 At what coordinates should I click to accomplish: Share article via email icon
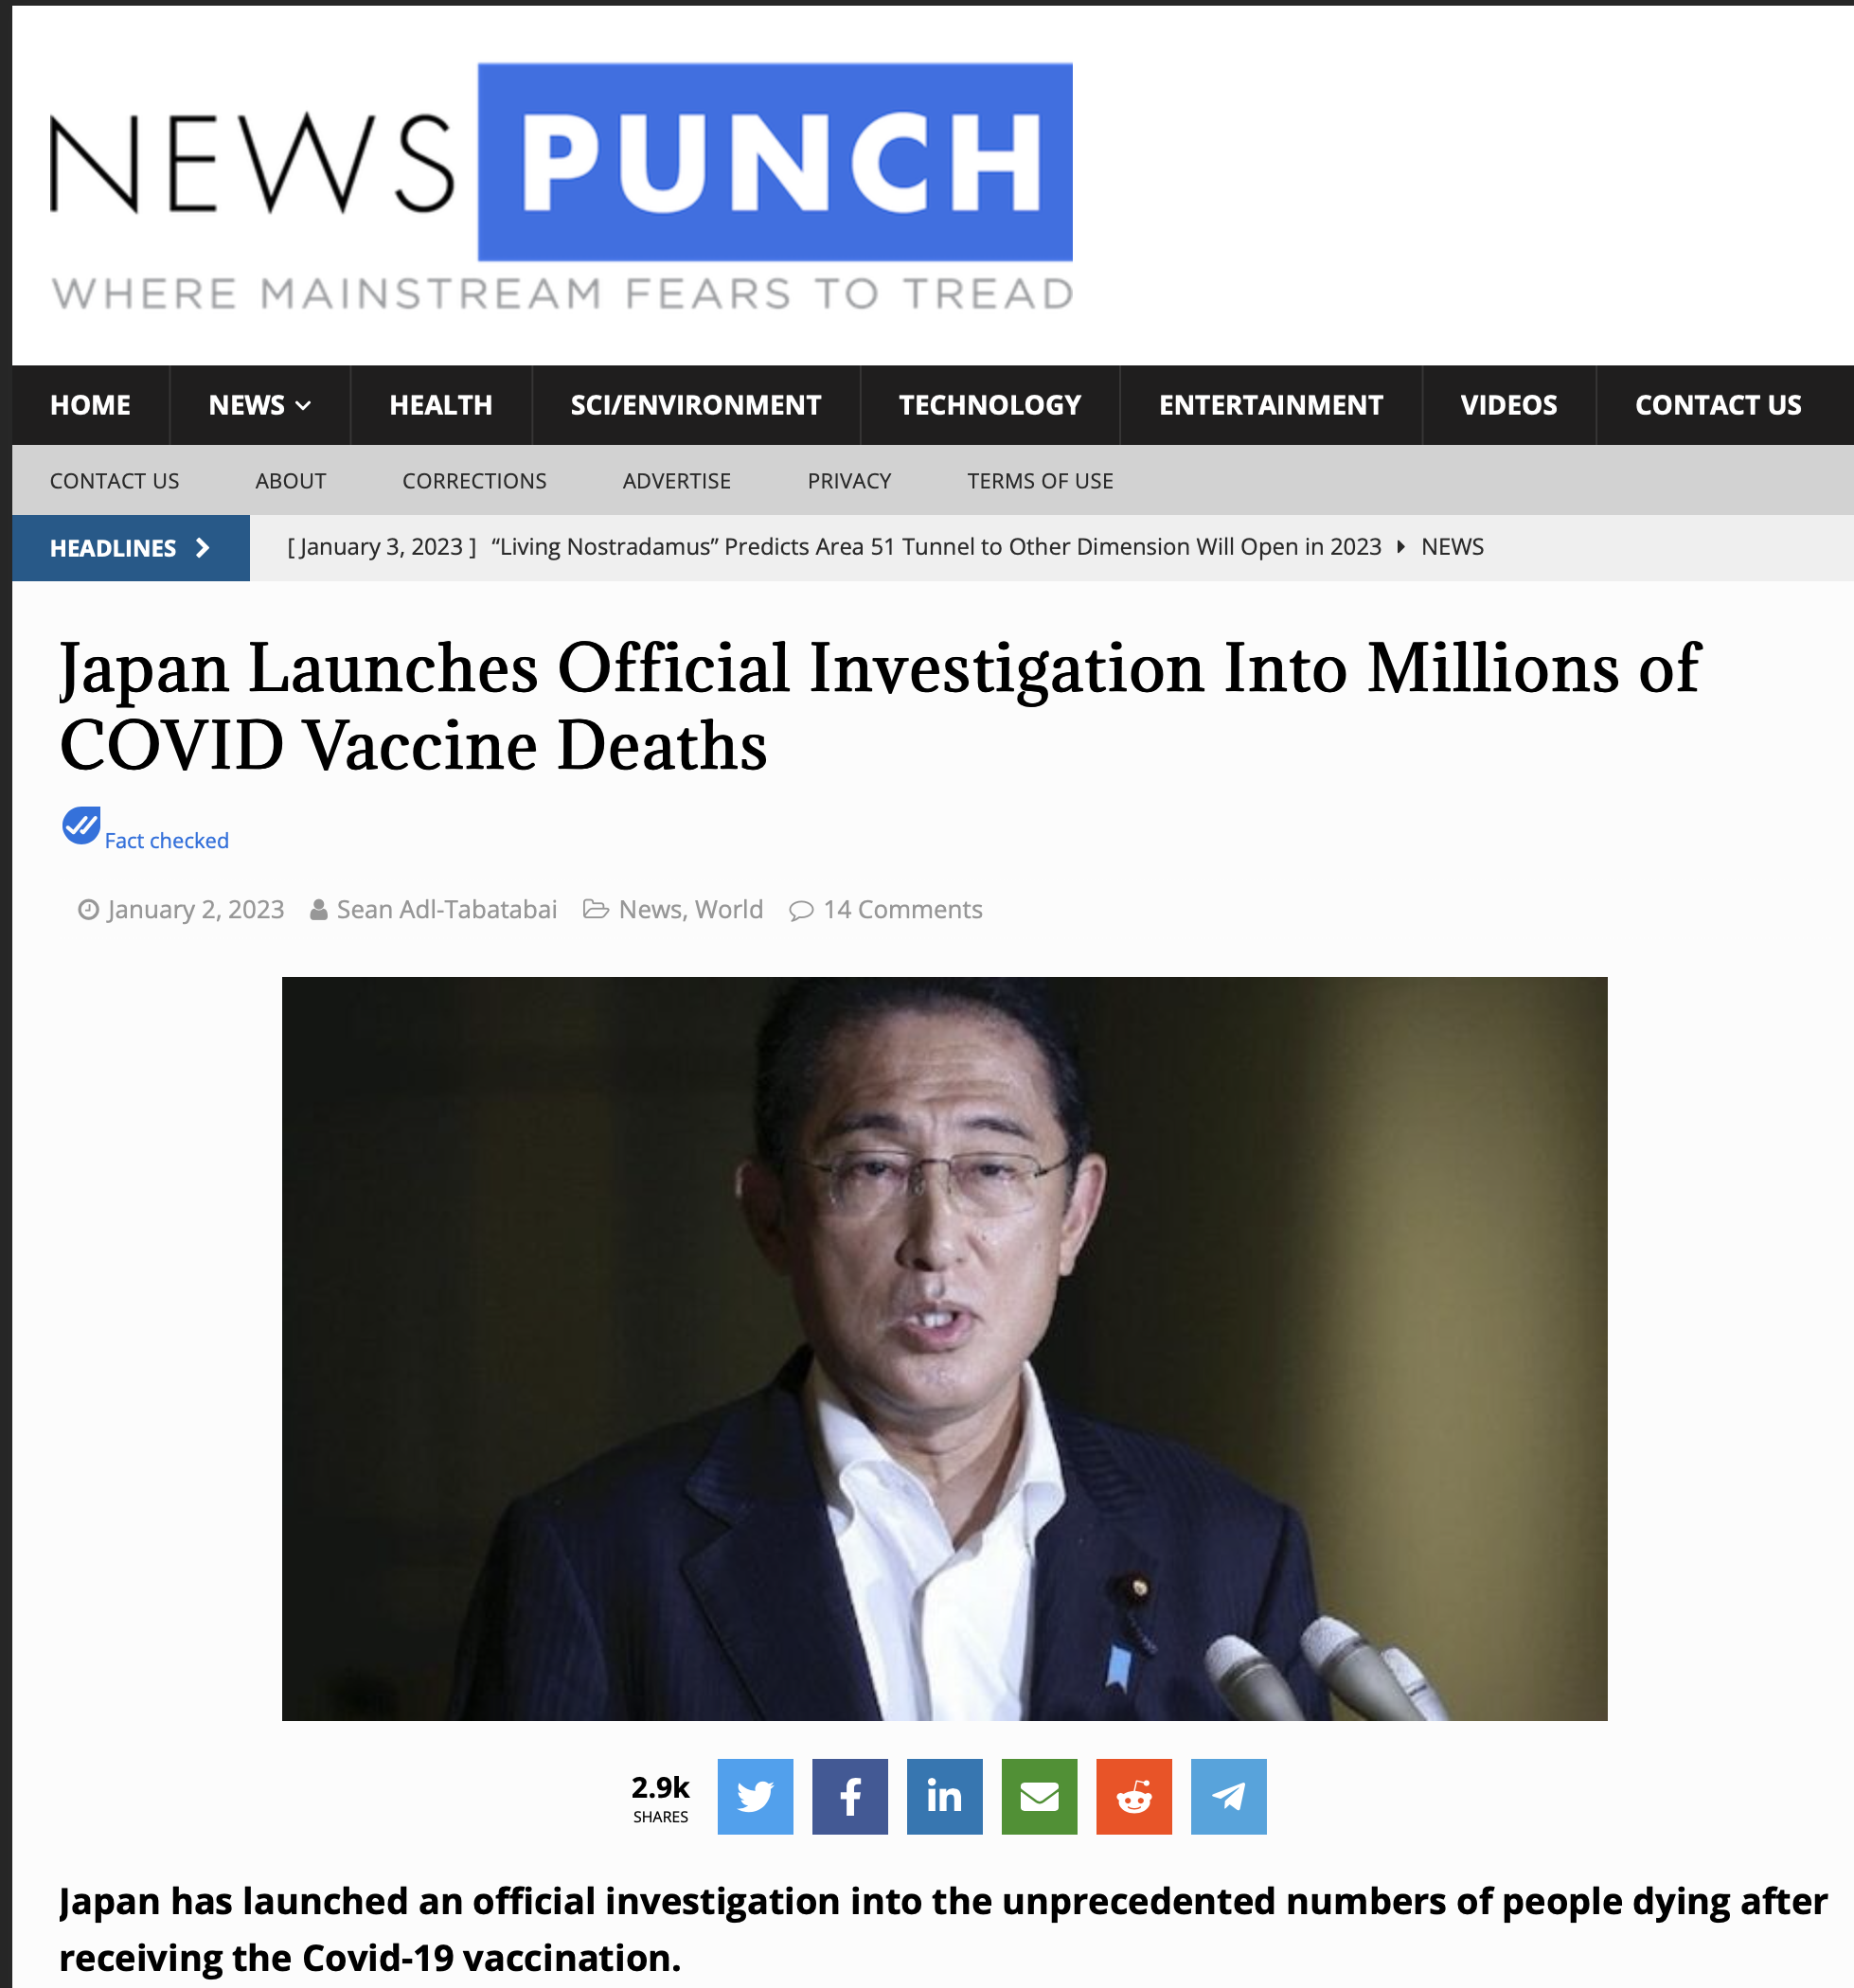1039,1796
